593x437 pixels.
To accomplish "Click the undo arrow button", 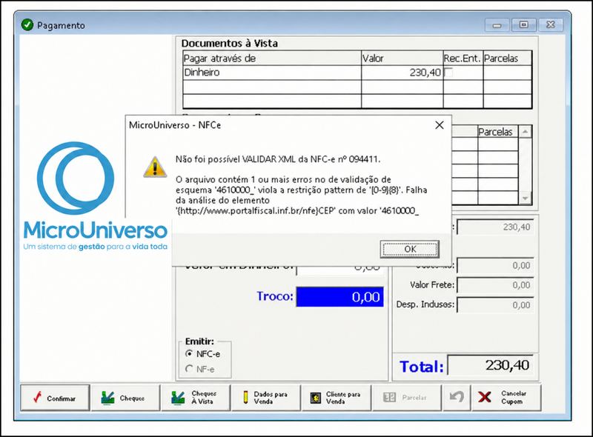I will [x=457, y=398].
